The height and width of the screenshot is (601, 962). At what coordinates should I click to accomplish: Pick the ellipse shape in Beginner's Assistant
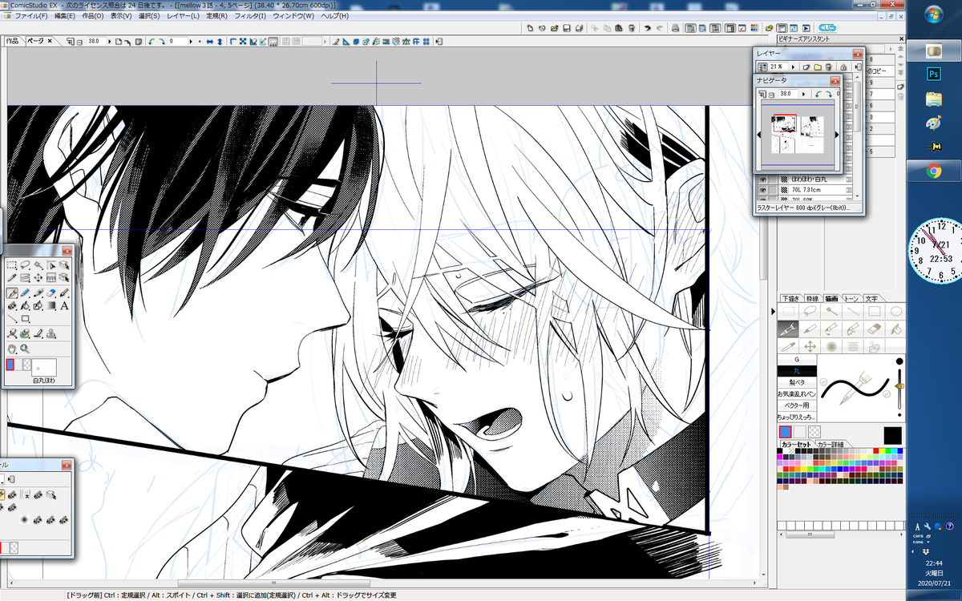896,311
